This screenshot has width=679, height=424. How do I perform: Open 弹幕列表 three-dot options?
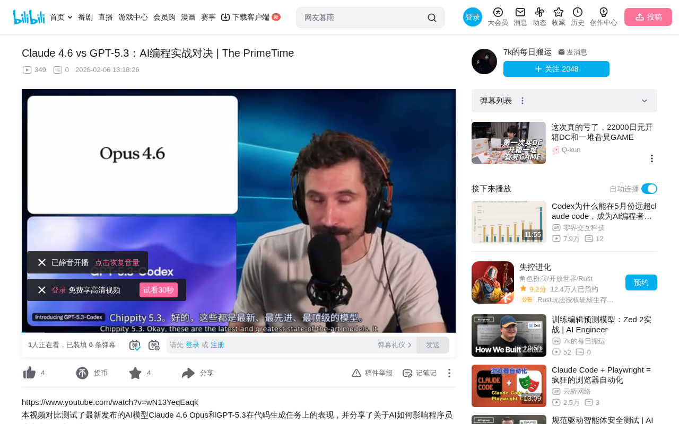click(x=523, y=101)
